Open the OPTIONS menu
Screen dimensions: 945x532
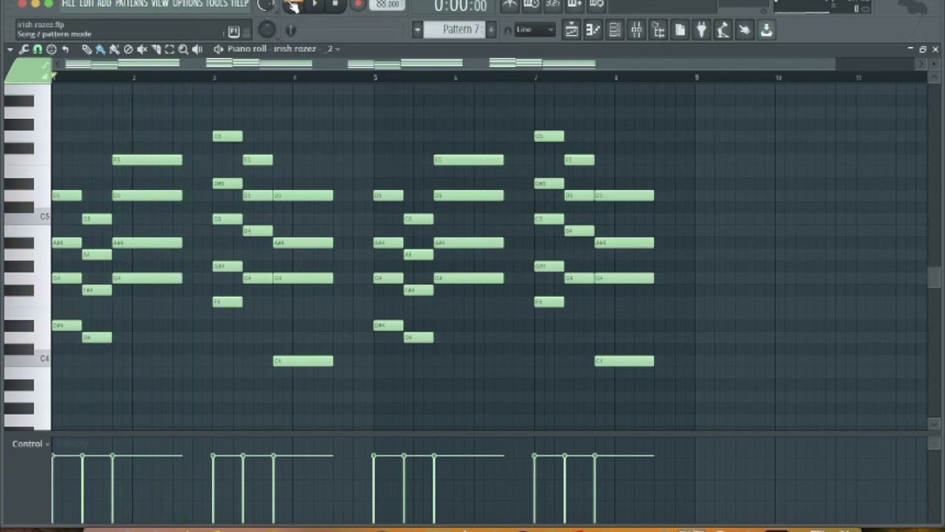click(188, 4)
